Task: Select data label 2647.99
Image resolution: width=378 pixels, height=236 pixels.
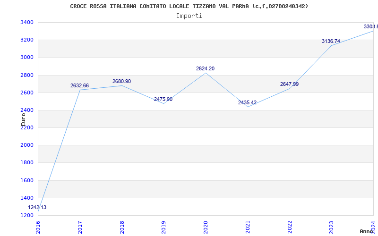Action: point(289,84)
